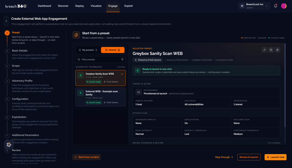
Task: Click Assets in scope value 1 host
Action: pyautogui.click(x=139, y=104)
